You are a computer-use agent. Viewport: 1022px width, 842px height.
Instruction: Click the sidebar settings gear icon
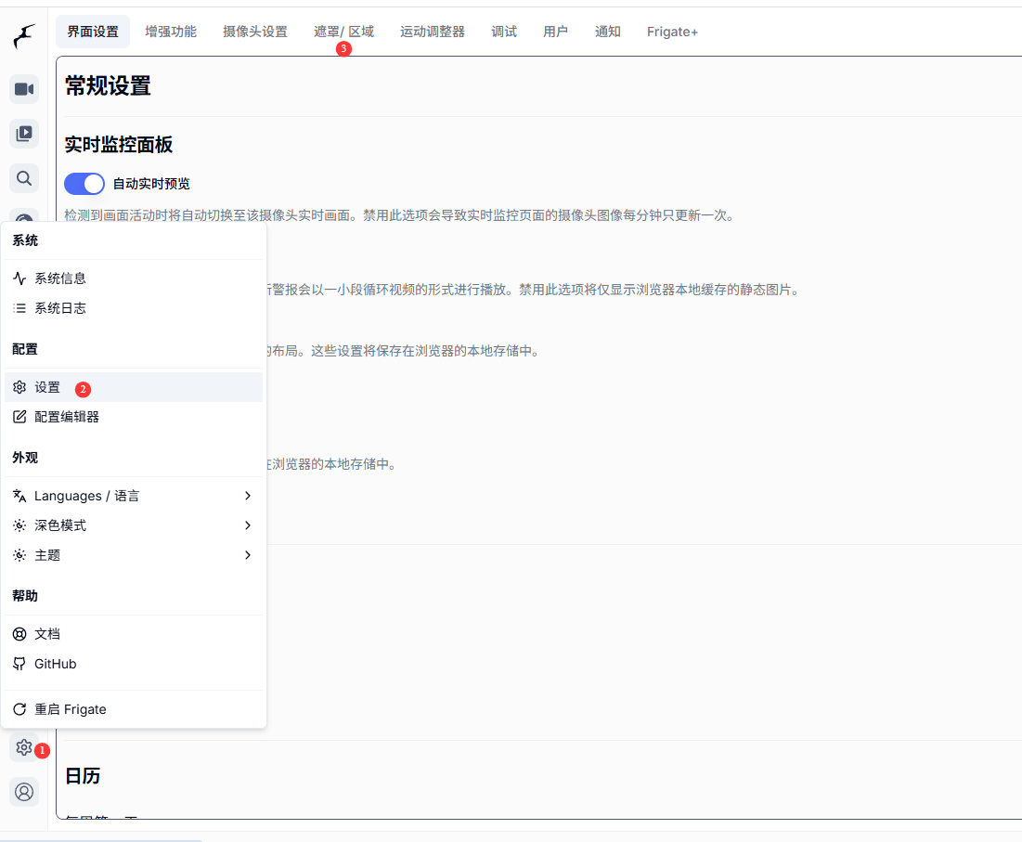[23, 747]
